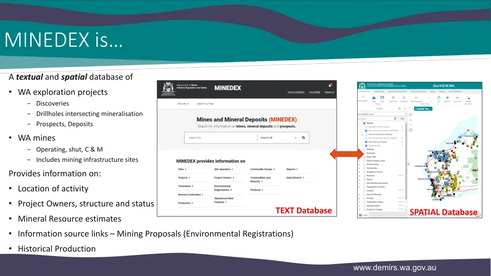
Task: Click the geolocate target icon beside the map
Action: pyautogui.click(x=410, y=115)
